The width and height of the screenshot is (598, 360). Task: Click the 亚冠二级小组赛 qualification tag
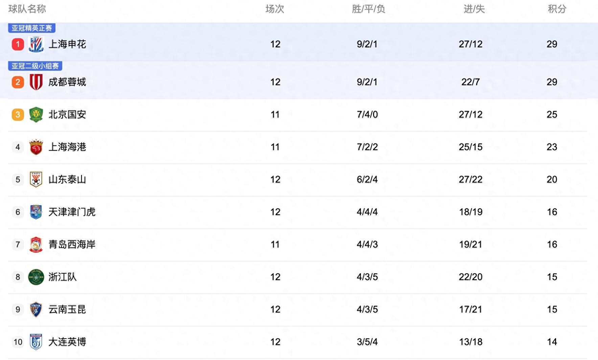pyautogui.click(x=35, y=66)
